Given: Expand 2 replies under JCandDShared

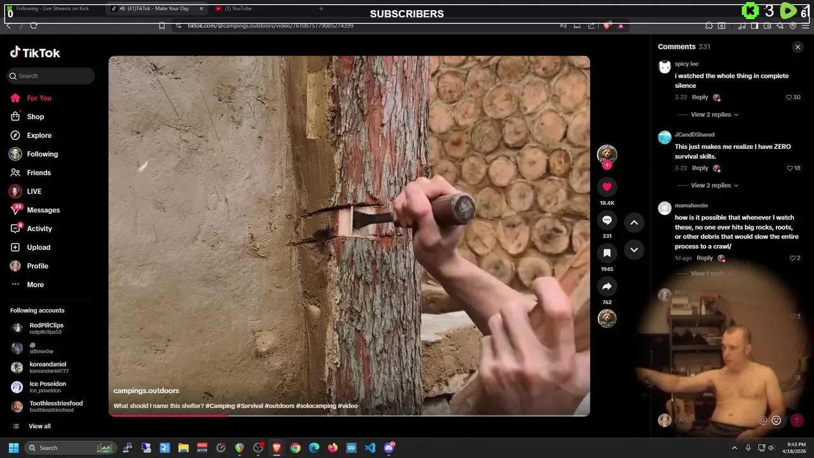Looking at the screenshot, I should (x=714, y=185).
